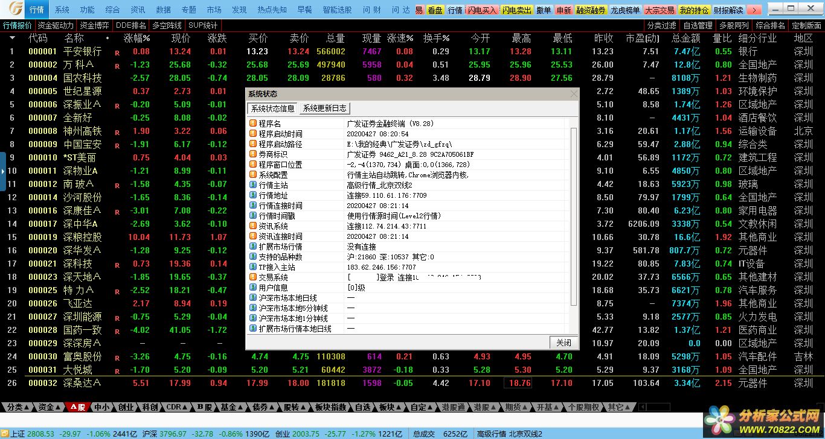This screenshot has height=439, width=825.
Task: Click the 易 yellow toolbar button
Action: [419, 10]
